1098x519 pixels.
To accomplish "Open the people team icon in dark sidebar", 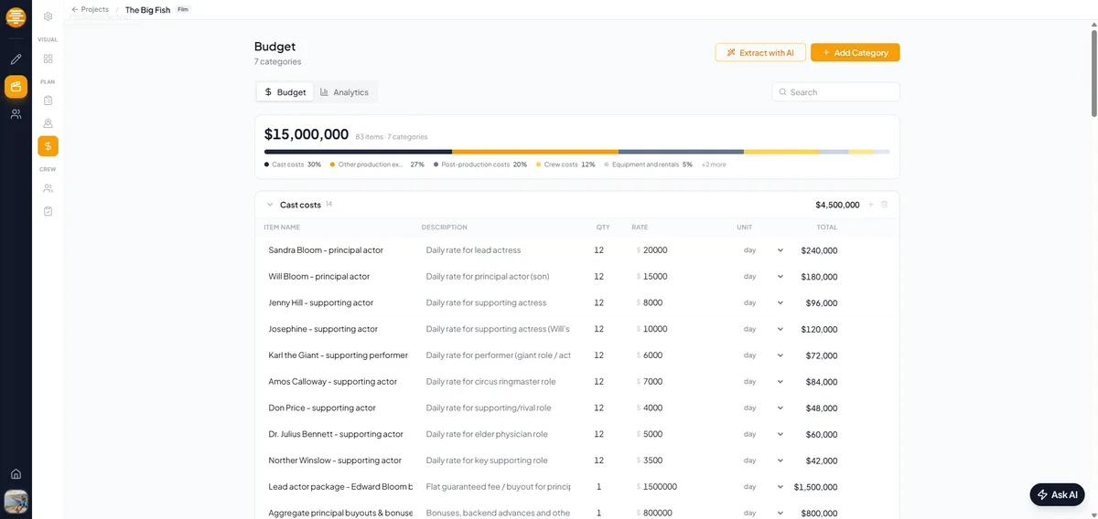I will click(x=16, y=114).
